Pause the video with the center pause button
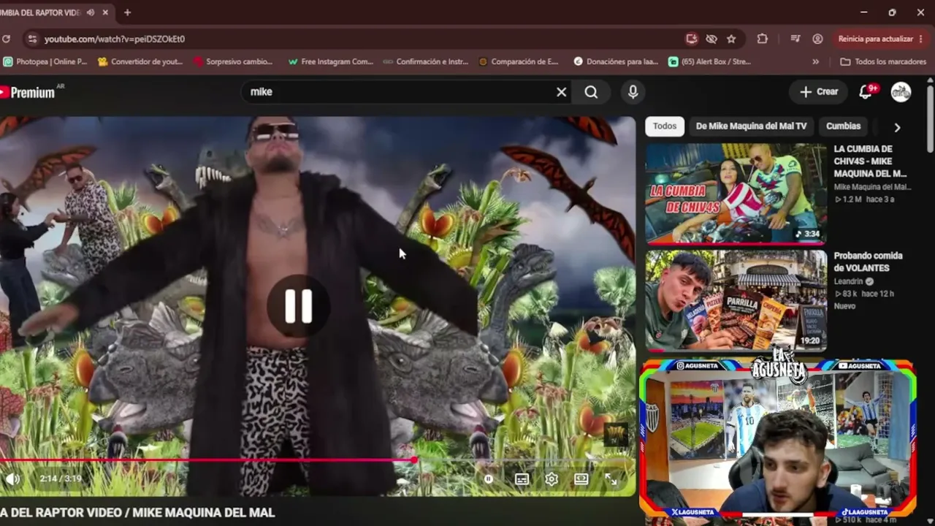The width and height of the screenshot is (935, 526). click(x=298, y=306)
